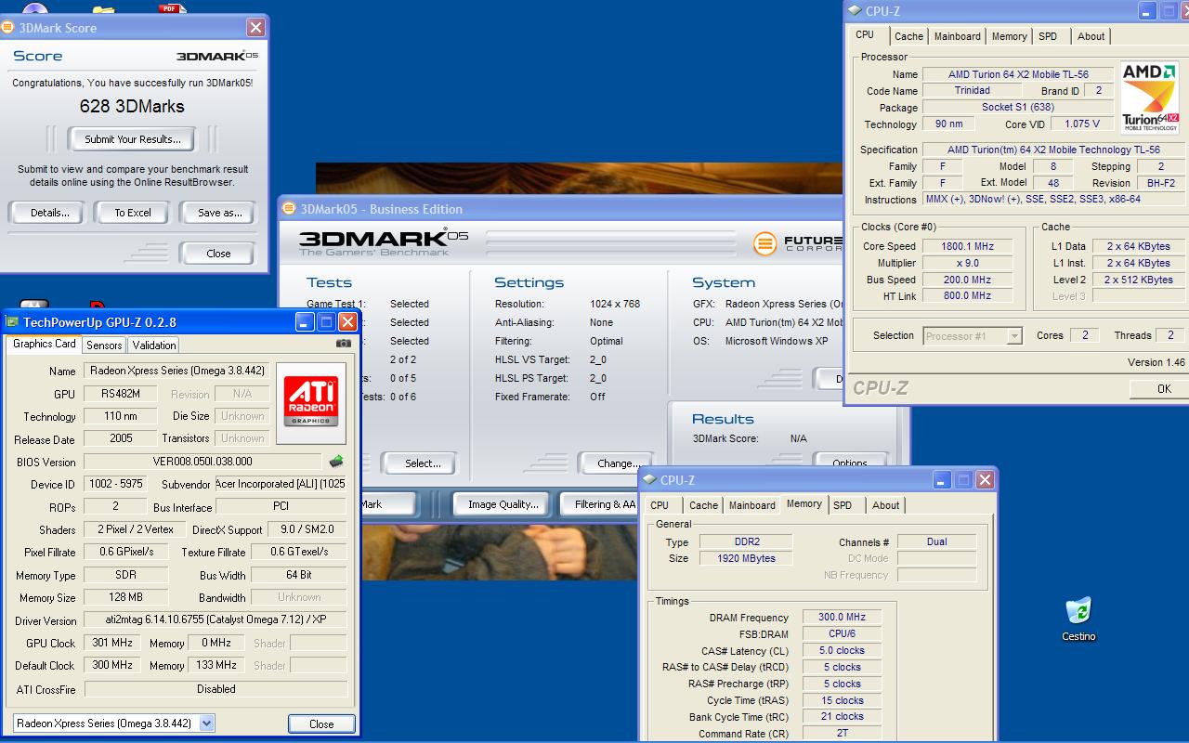Click the Code Name Trinidad value
Image resolution: width=1189 pixels, height=743 pixels.
[972, 90]
